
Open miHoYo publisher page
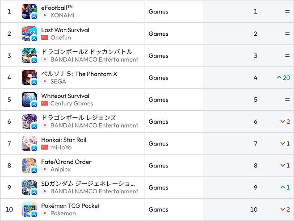click(61, 147)
